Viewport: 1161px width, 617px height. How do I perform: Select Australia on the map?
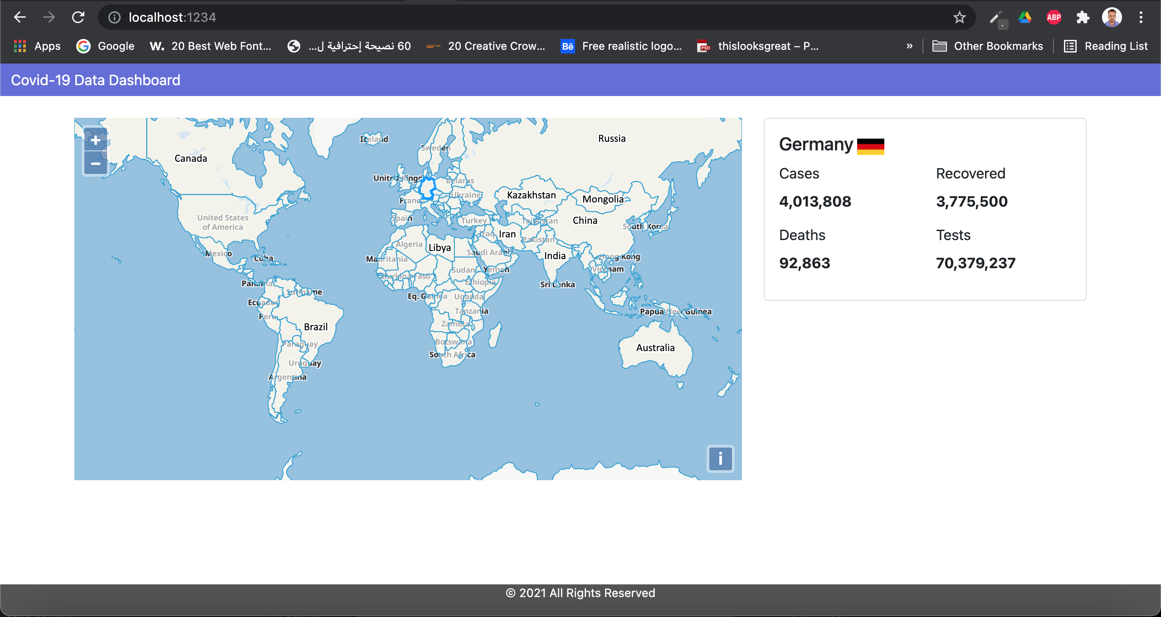(655, 347)
